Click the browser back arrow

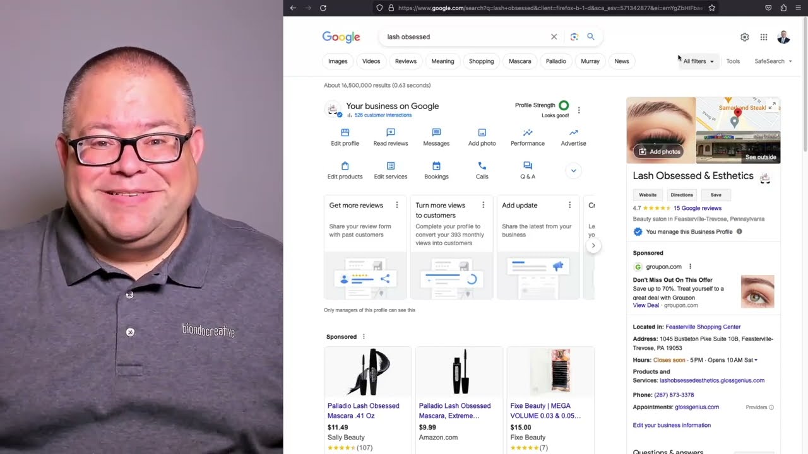(x=293, y=8)
